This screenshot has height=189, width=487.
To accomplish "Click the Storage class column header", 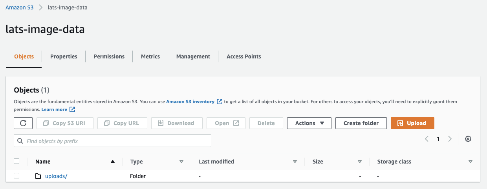I will 394,162.
